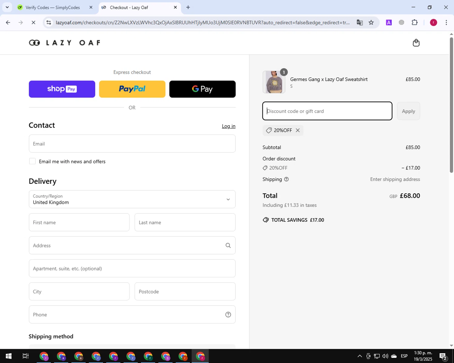Remove the 20%OFF discount tag

[298, 130]
